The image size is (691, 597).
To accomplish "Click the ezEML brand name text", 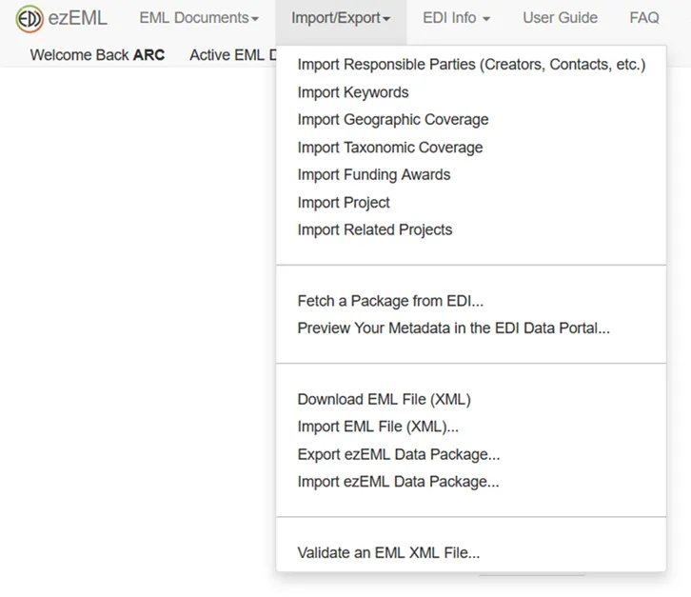I will [x=77, y=18].
